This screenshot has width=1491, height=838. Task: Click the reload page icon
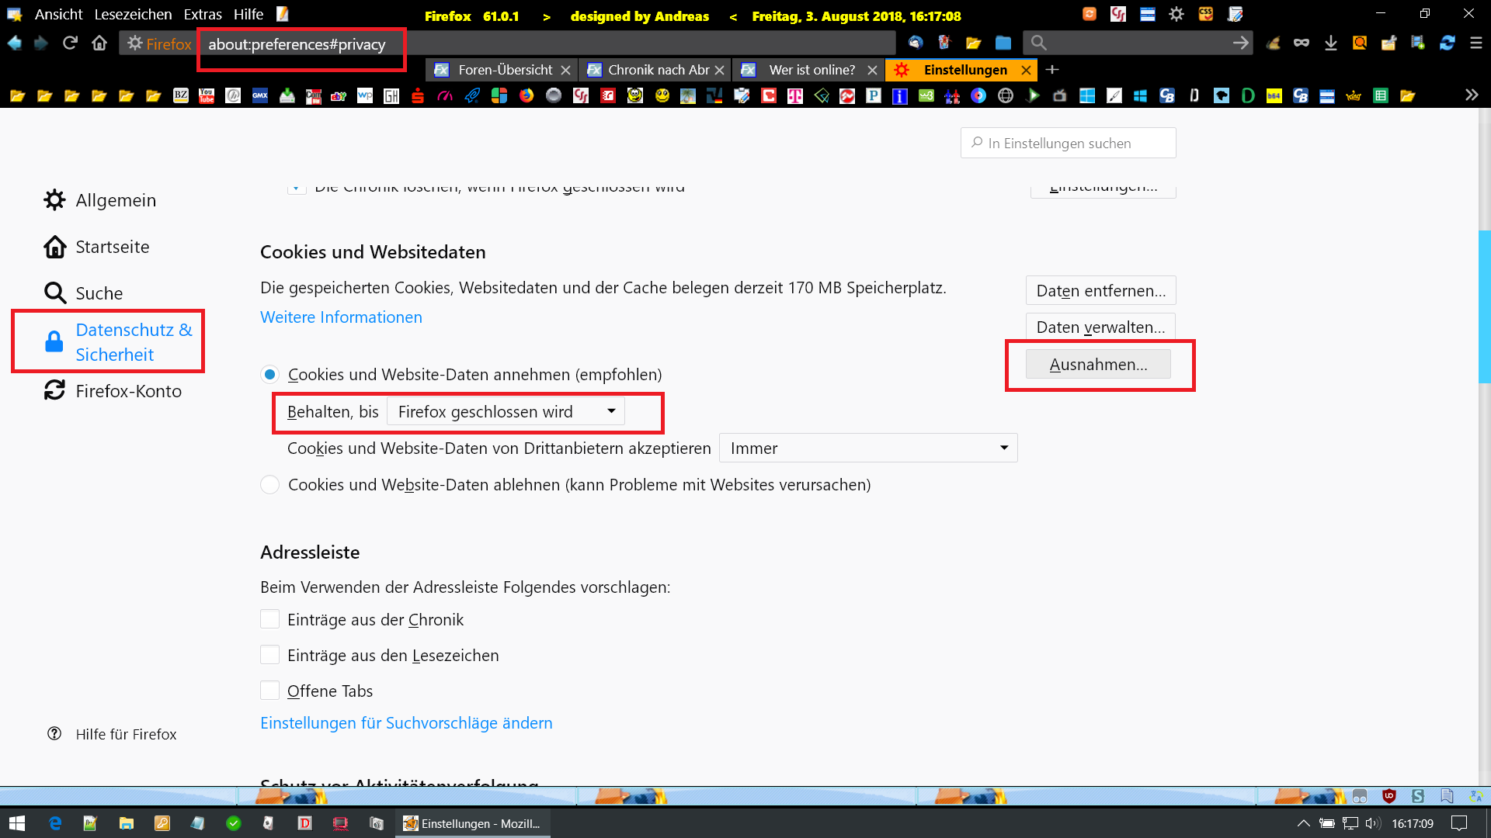(x=70, y=43)
